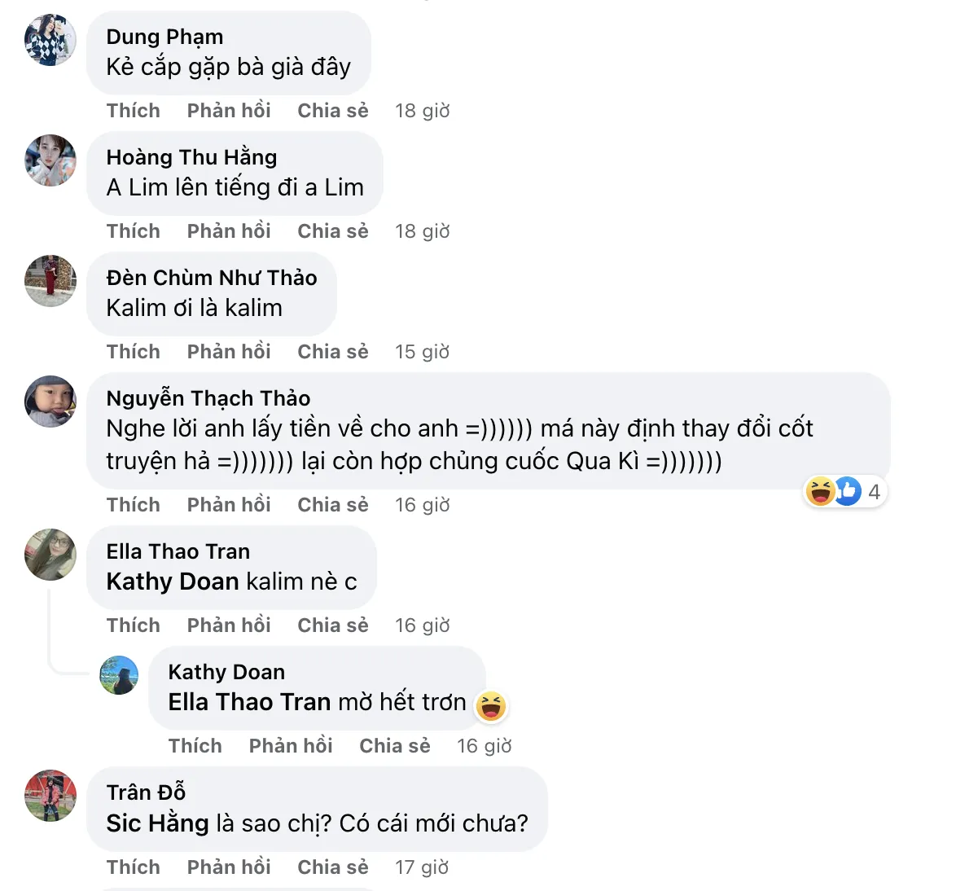Reply to Hoàng Thu Hằng's comment
This screenshot has height=891, width=956.
point(229,231)
